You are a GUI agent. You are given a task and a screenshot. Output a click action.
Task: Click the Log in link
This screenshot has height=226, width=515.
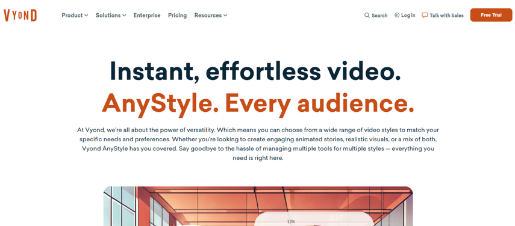click(x=408, y=16)
